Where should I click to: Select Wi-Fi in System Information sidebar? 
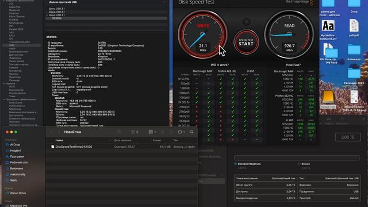coord(12,87)
